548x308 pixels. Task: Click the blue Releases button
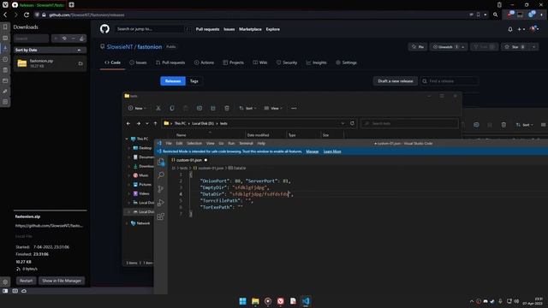pyautogui.click(x=173, y=81)
